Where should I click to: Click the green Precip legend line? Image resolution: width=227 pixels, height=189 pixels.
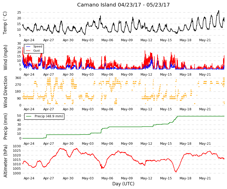(x=29, y=116)
